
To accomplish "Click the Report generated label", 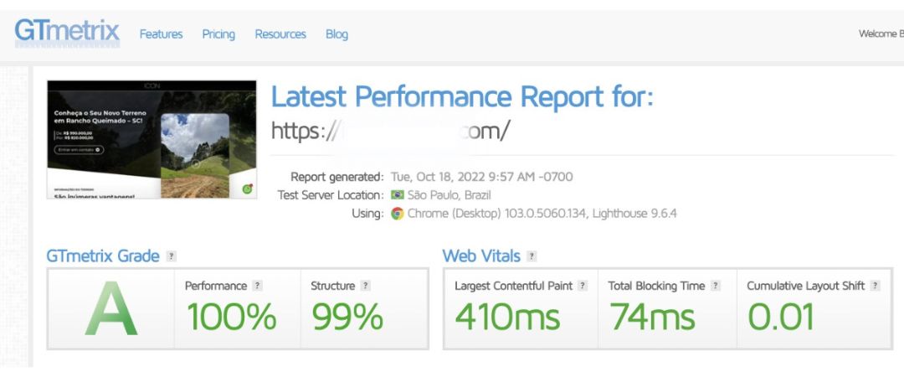I will coord(336,177).
